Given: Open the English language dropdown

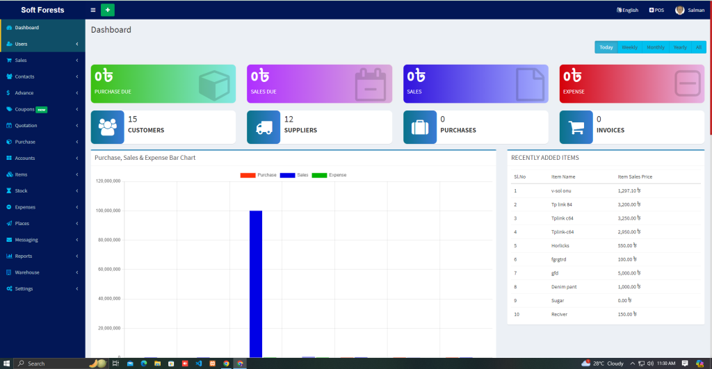Looking at the screenshot, I should pos(627,10).
